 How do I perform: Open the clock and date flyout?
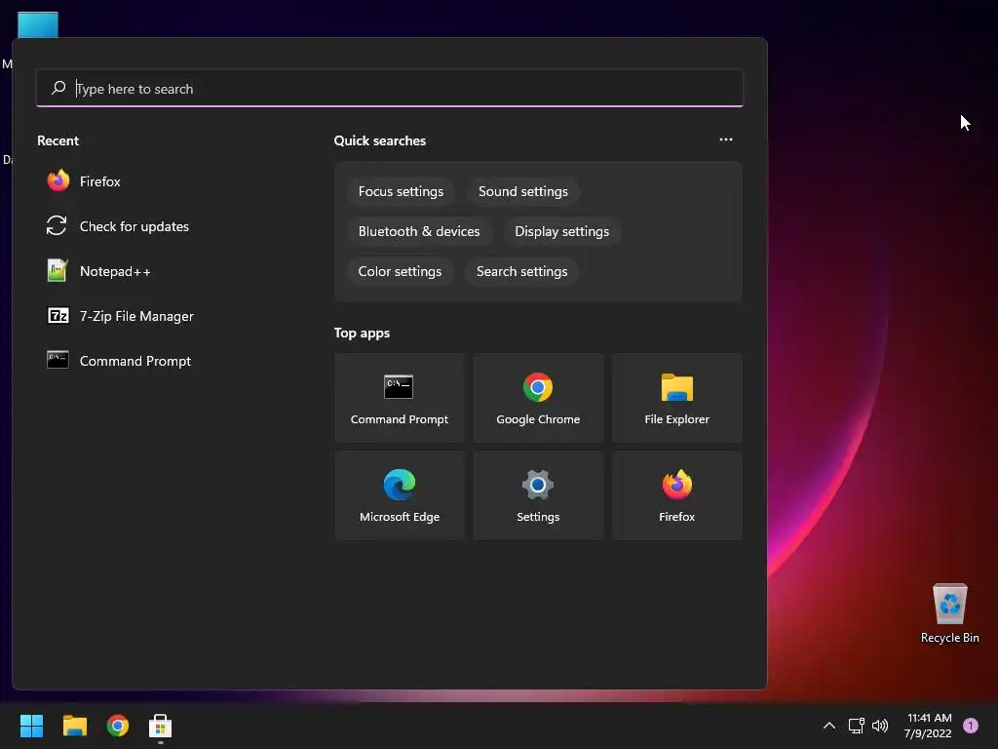pos(928,726)
